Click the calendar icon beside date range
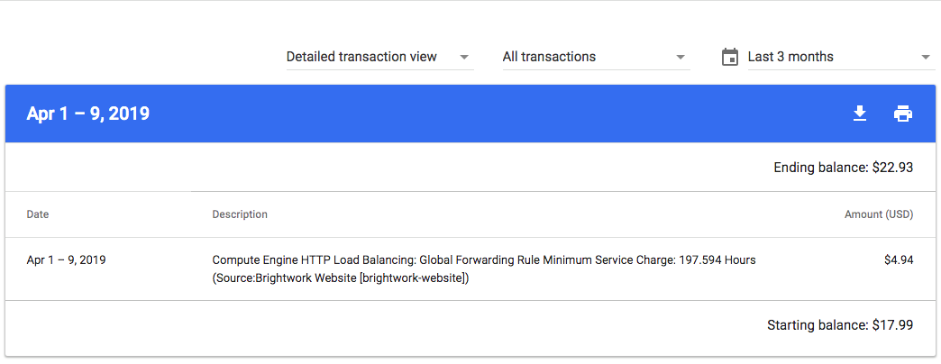The width and height of the screenshot is (941, 364). pyautogui.click(x=730, y=57)
